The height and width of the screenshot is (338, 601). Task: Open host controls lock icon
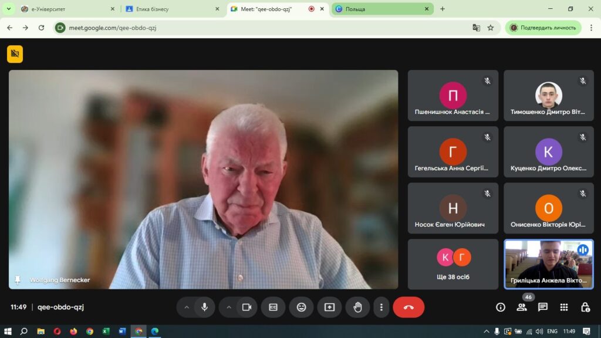point(585,307)
